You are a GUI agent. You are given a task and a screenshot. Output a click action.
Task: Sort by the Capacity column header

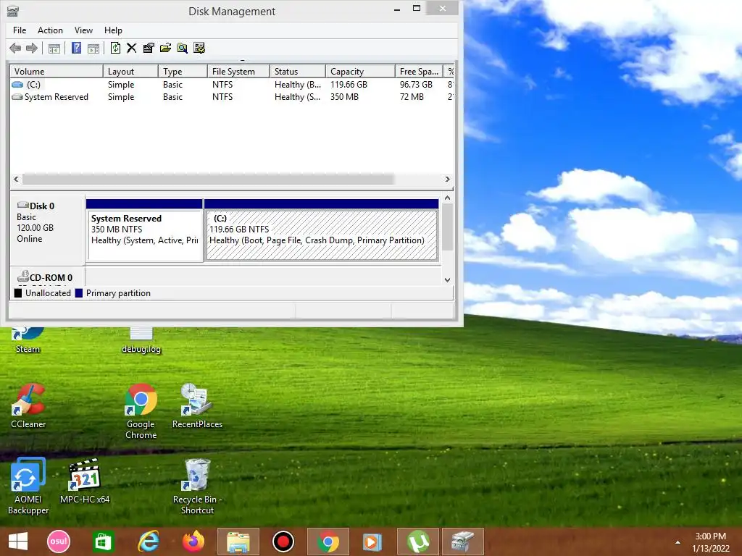point(360,72)
